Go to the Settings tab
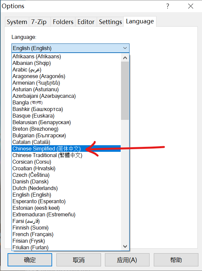202x271 pixels. coord(111,22)
